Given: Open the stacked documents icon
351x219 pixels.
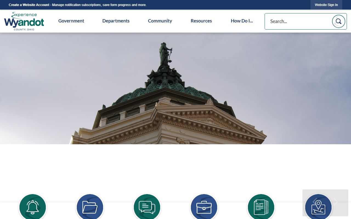Looking at the screenshot, I should (261, 207).
